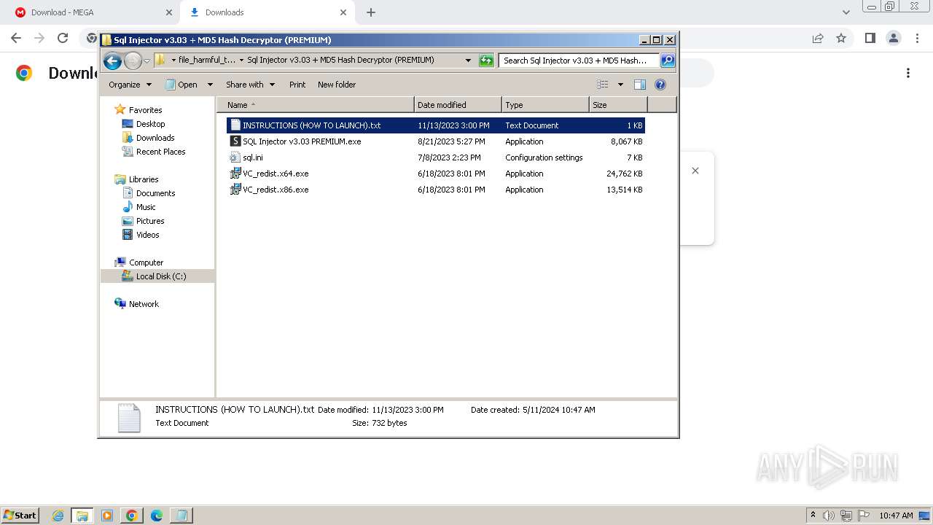Click file_harmful_t... in the address path
Screen dimensions: 933x525
pos(207,61)
